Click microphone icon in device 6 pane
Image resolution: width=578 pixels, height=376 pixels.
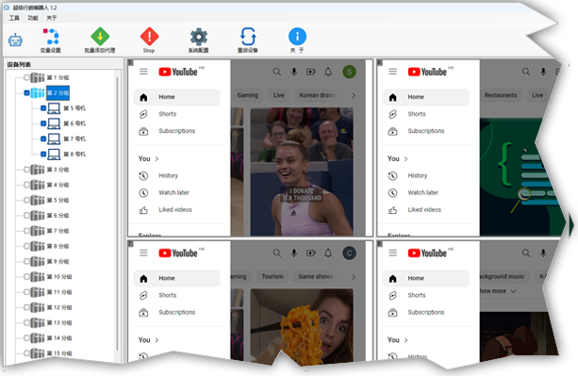click(x=543, y=72)
